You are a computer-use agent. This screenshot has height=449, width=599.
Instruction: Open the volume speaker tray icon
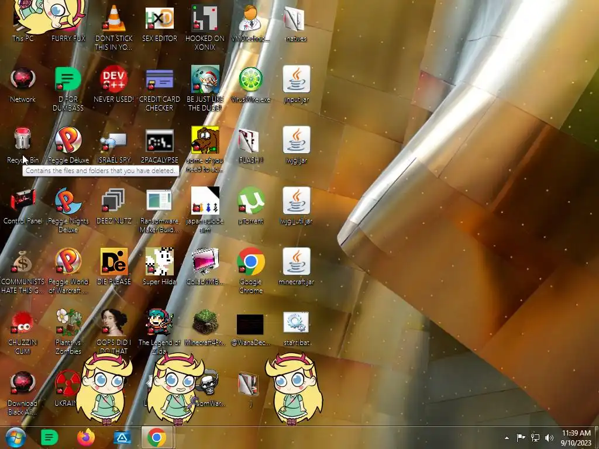[549, 437]
